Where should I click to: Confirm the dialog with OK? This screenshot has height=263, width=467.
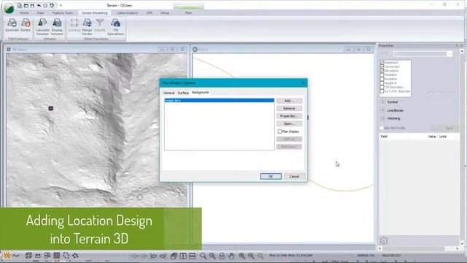(x=271, y=177)
